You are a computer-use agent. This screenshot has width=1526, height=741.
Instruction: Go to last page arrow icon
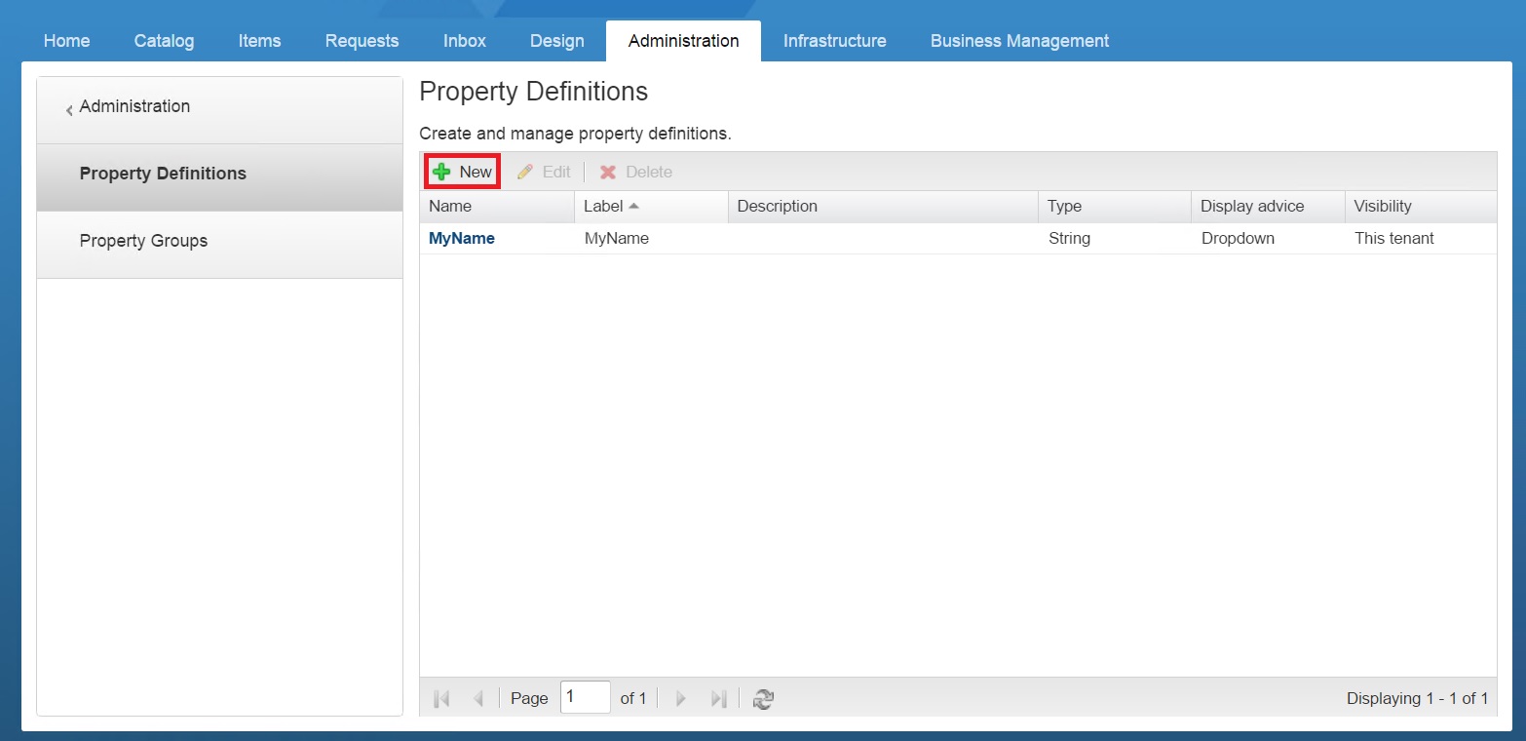pyautogui.click(x=719, y=698)
